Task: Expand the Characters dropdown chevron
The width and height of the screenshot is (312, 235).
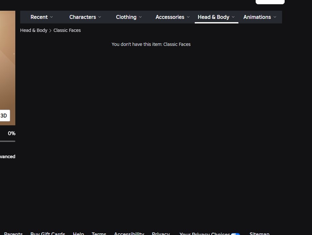Action: [x=100, y=17]
